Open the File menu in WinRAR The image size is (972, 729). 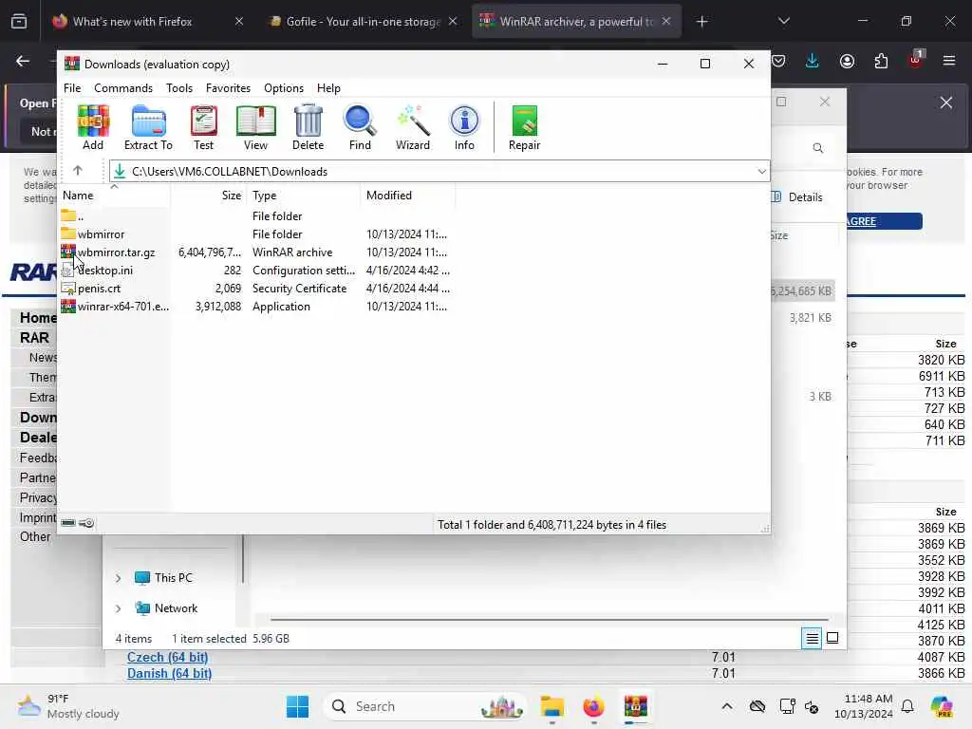click(x=72, y=88)
